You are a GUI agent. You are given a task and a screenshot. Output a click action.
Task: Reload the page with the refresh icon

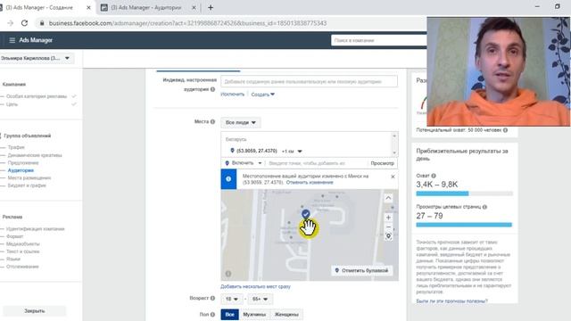pyautogui.click(x=24, y=23)
